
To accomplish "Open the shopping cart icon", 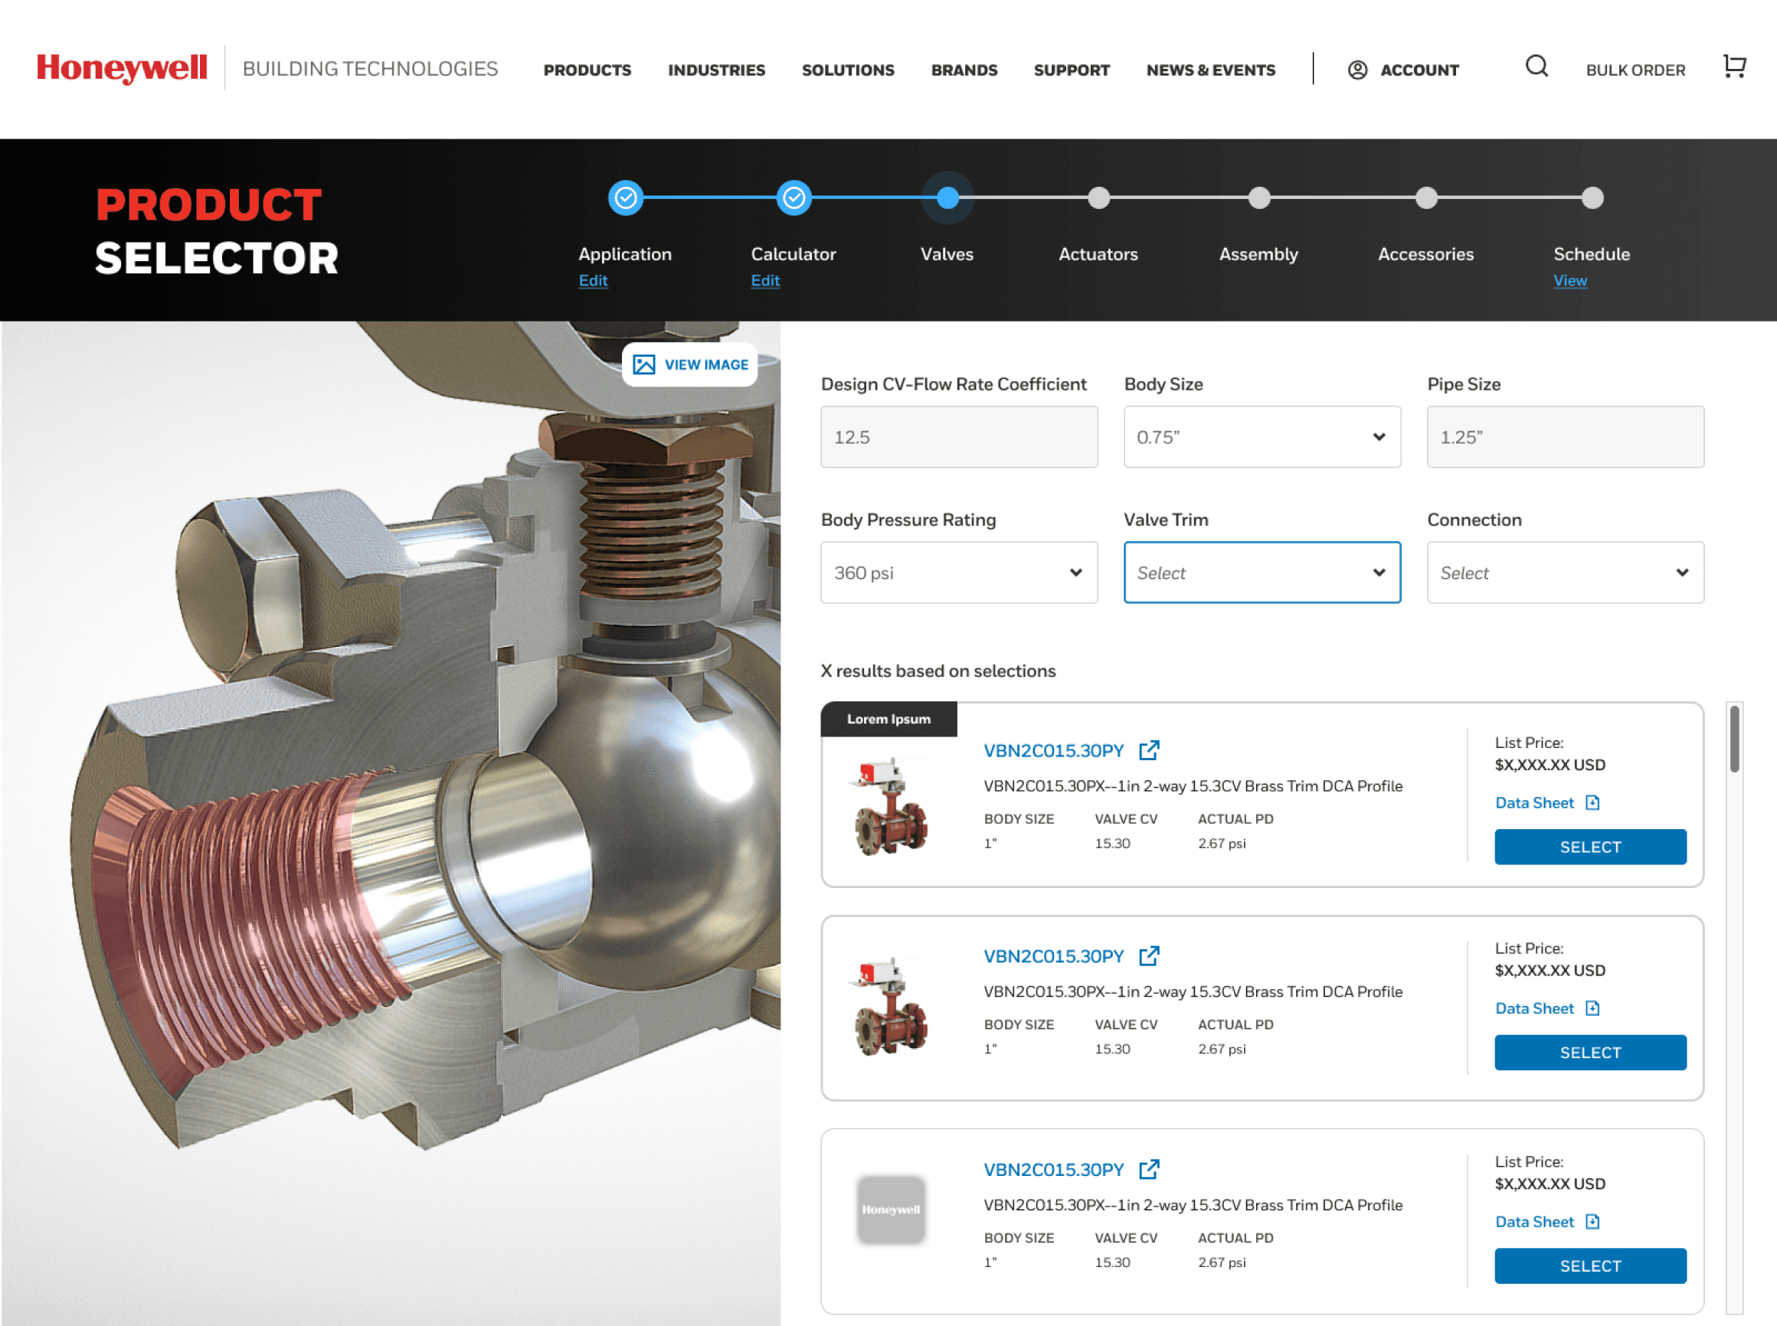I will click(x=1734, y=67).
